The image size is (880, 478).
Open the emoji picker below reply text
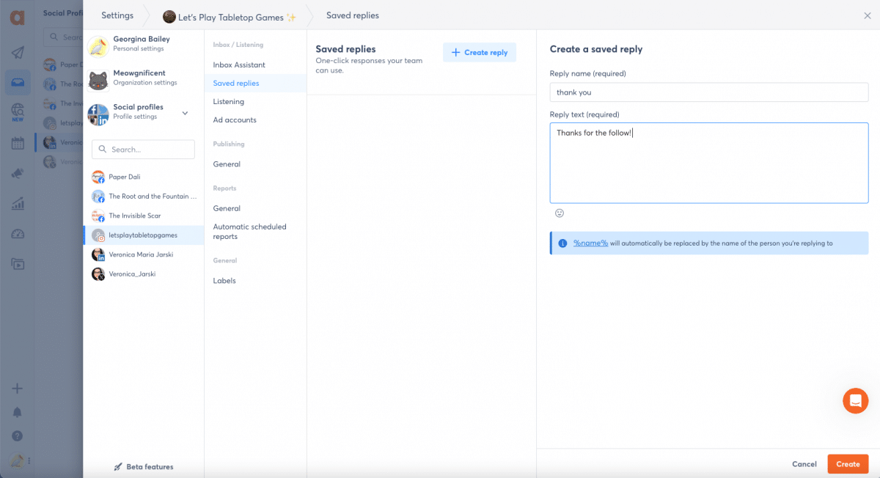coord(560,213)
